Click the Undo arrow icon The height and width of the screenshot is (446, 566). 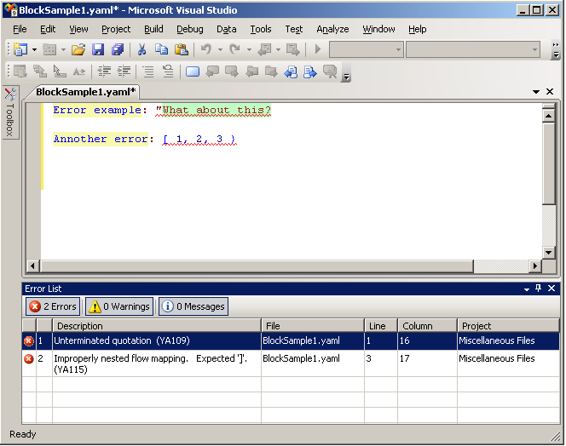pyautogui.click(x=206, y=49)
